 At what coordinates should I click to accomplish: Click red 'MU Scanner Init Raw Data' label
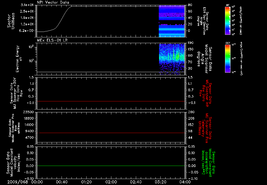(205, 93)
